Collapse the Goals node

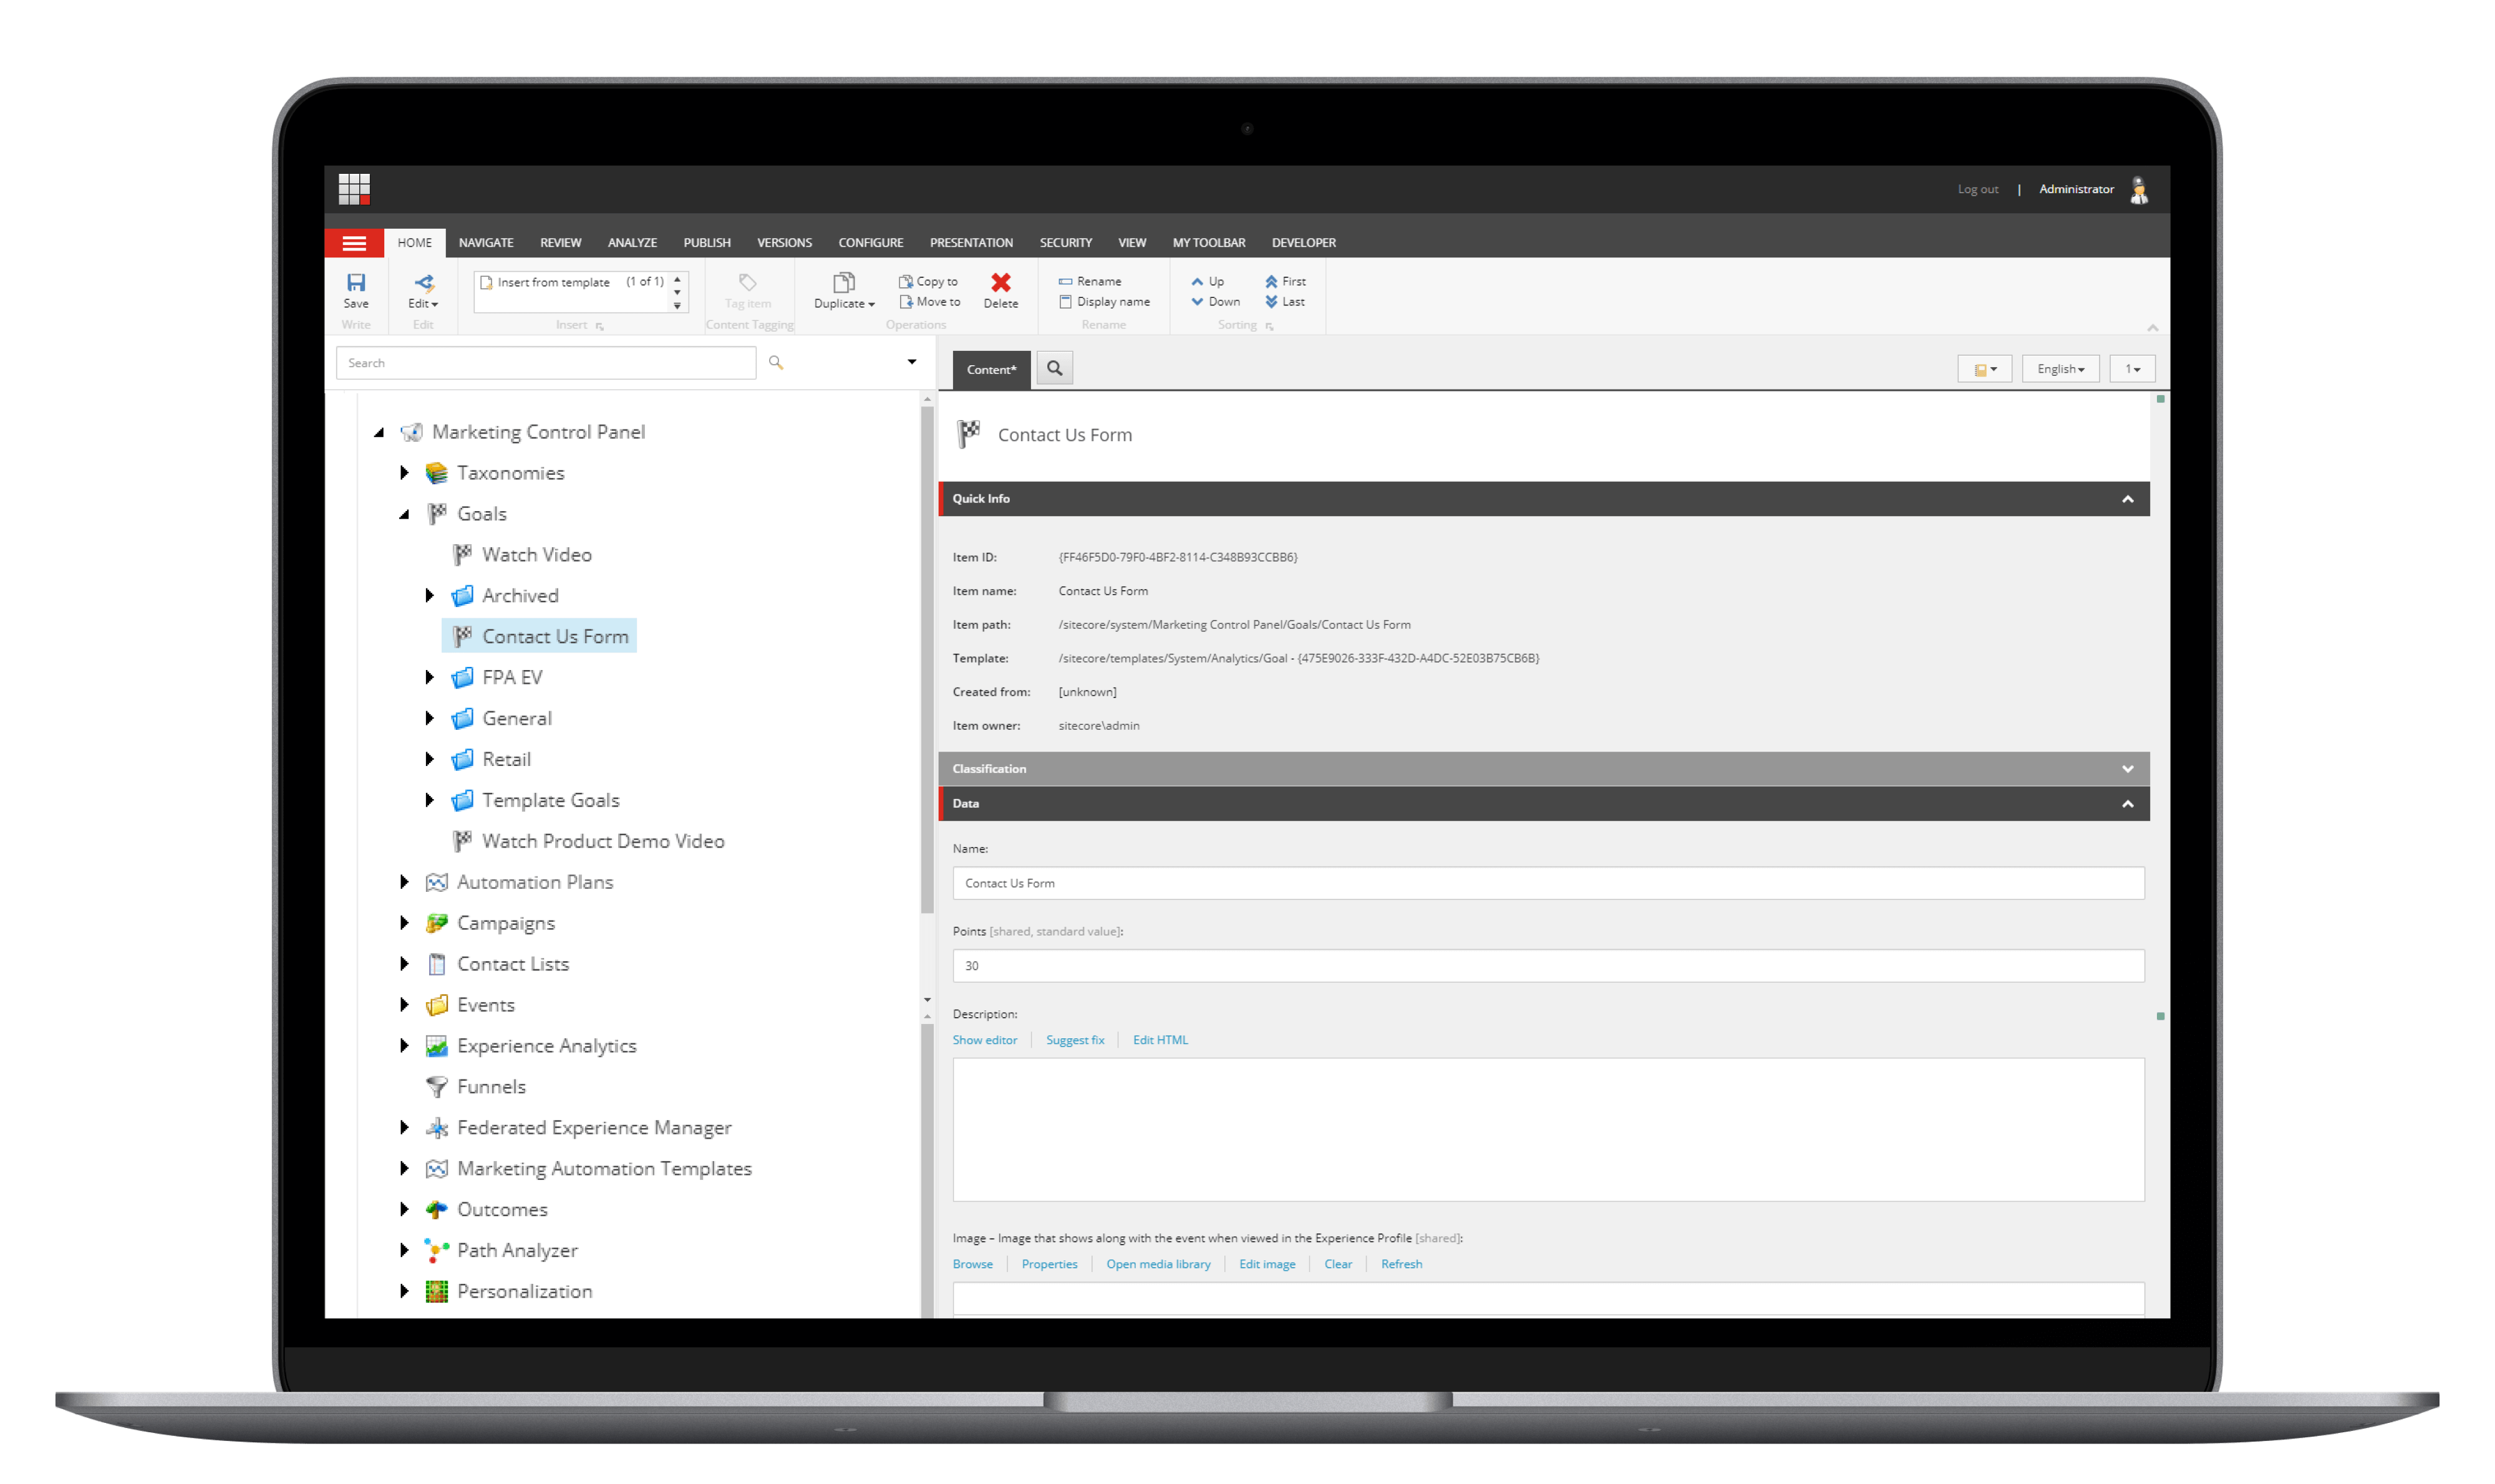(404, 514)
